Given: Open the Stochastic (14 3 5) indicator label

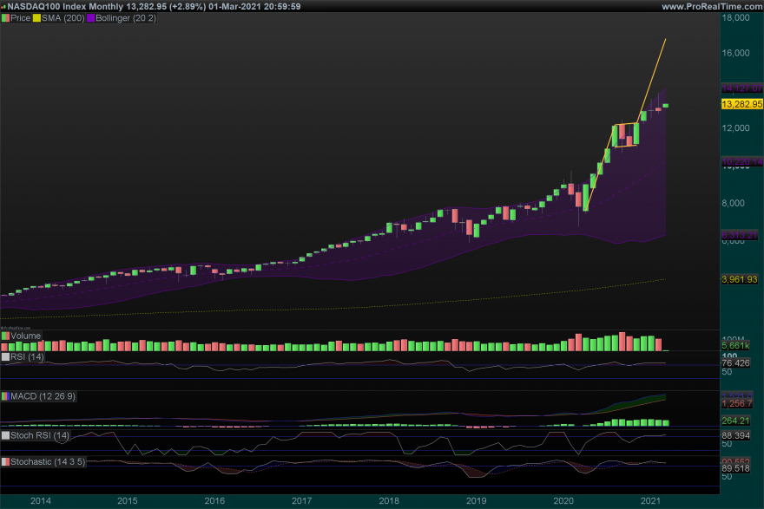Looking at the screenshot, I should click(x=48, y=462).
